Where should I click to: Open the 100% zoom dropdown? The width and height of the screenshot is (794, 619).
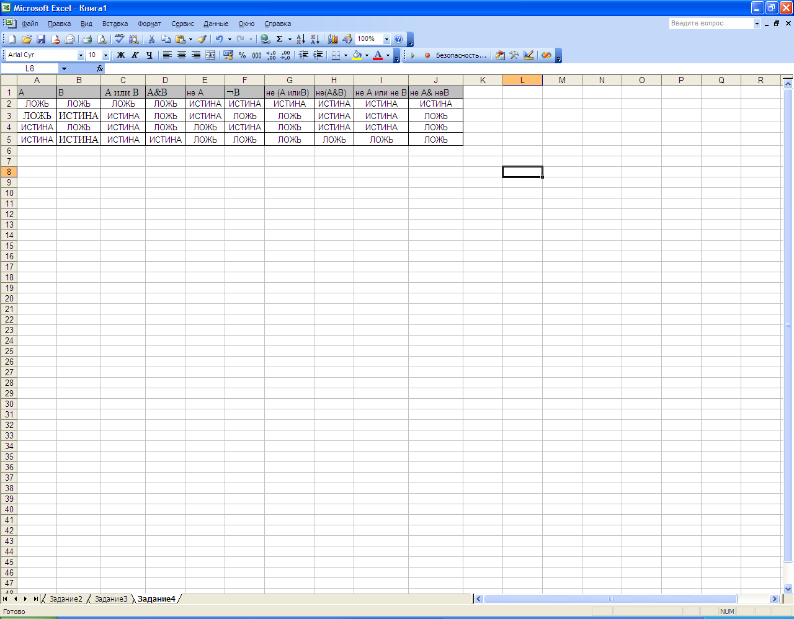[386, 39]
